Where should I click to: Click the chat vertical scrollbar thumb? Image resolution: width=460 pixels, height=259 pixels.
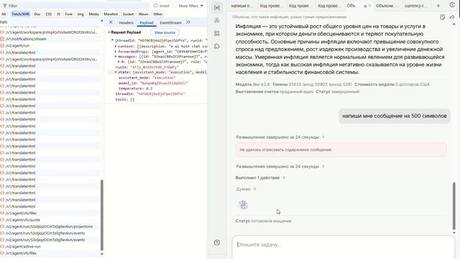pos(454,206)
